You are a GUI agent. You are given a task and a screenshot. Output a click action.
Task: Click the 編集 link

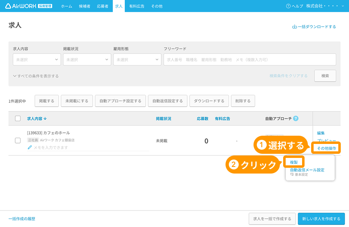(321, 133)
